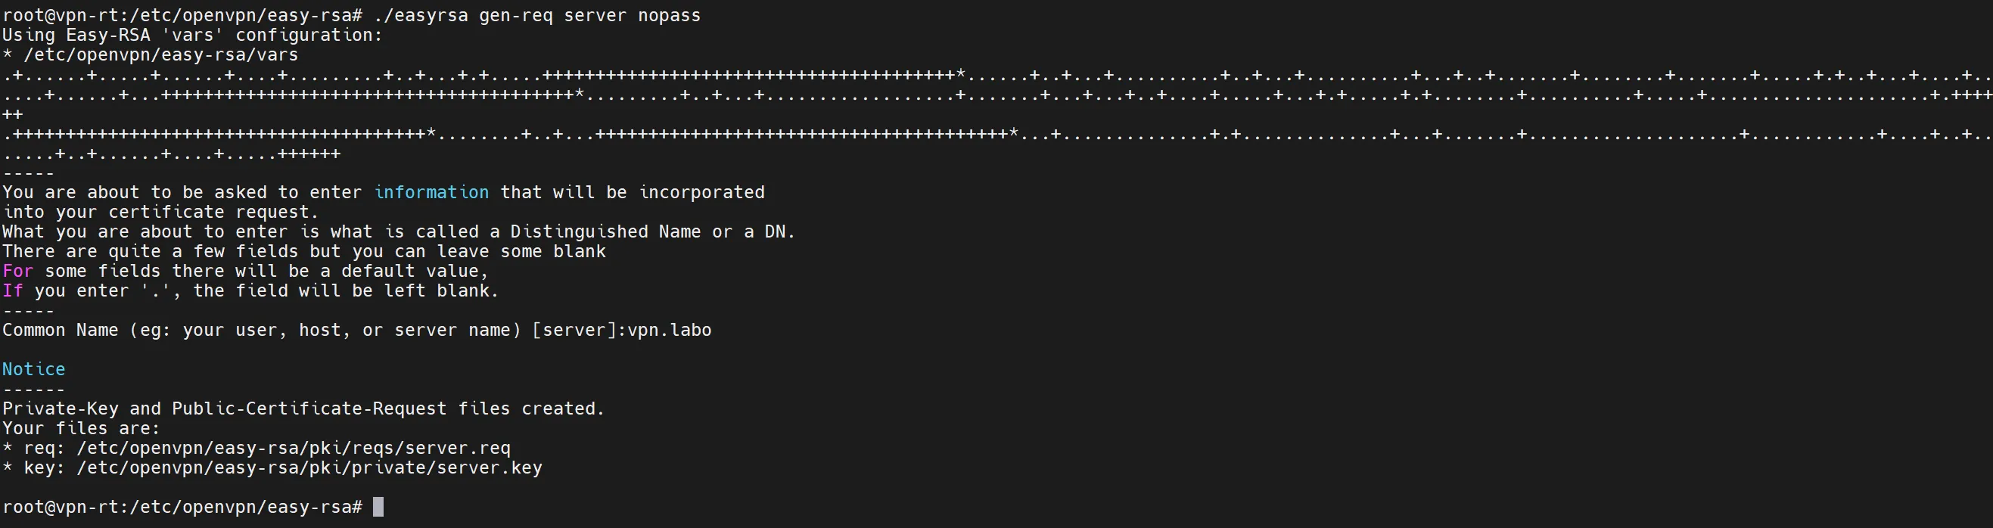Viewport: 1993px width, 528px height.
Task: Click the "Your files are:" line
Action: 81,429
